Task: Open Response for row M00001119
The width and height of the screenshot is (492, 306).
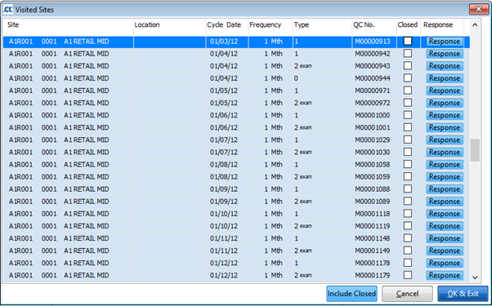Action: 445,226
